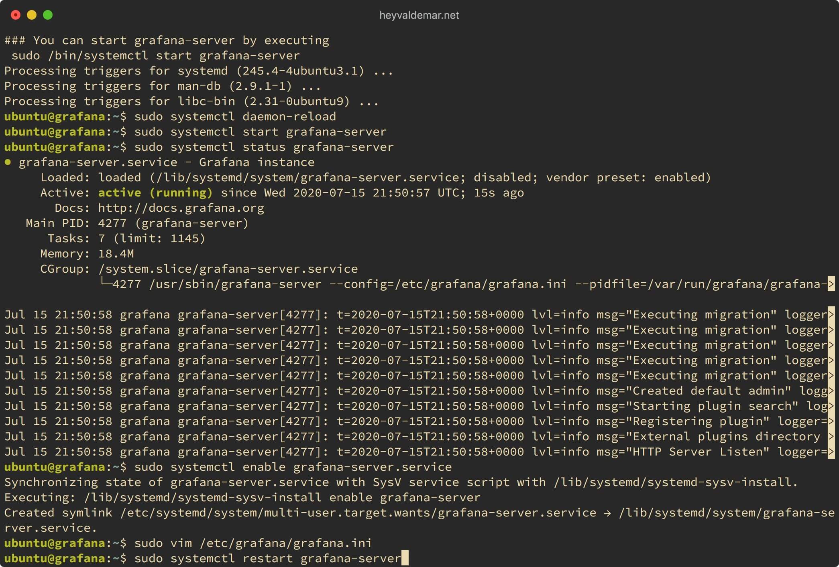Click the terminal cursor block after restart command

(405, 558)
